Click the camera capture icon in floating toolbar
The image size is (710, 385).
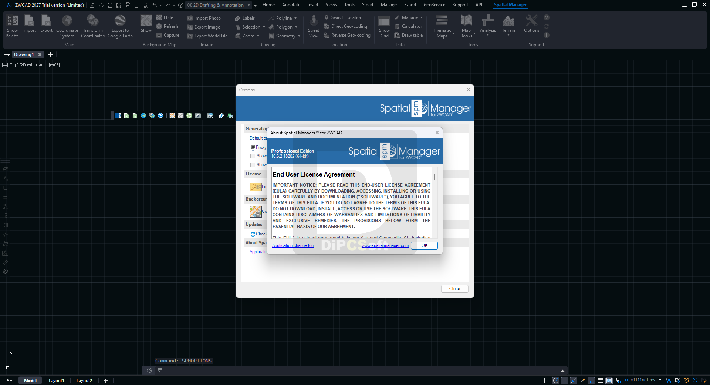point(198,115)
